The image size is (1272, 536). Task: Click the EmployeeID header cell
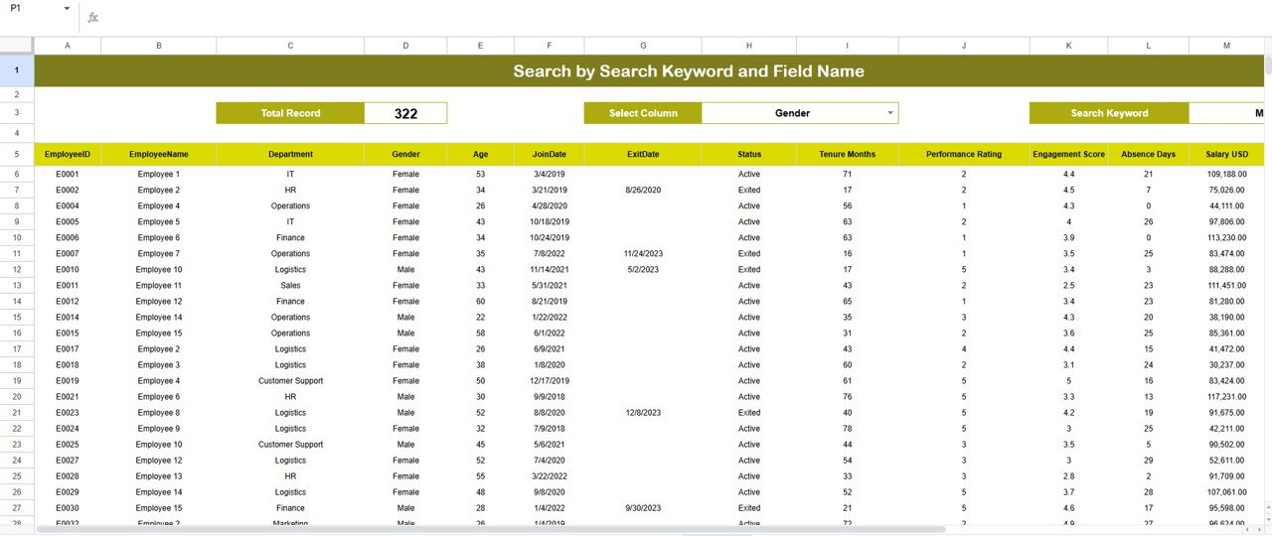pos(68,154)
